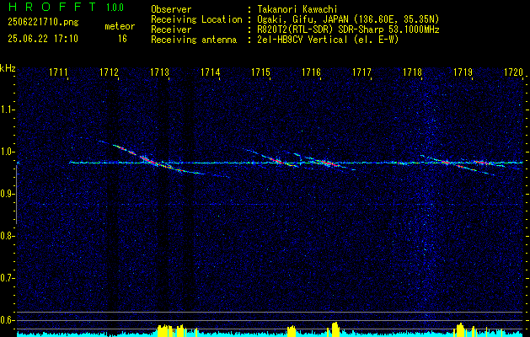This screenshot has height=337, width=530.
Task: Click the 0.9 frequency axis label
Action: (6, 194)
